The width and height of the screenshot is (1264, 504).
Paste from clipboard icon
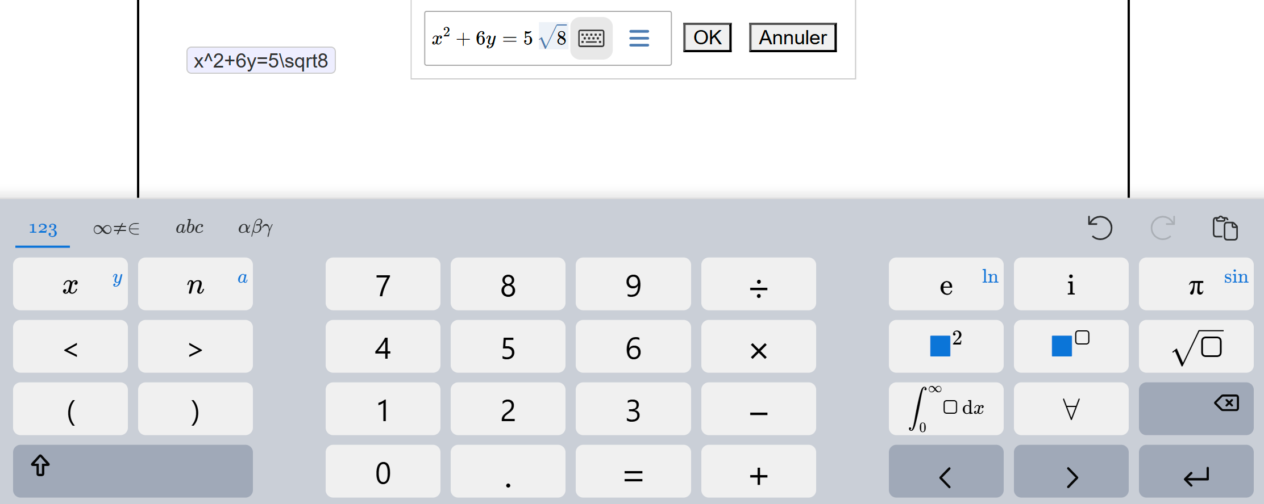tap(1225, 228)
